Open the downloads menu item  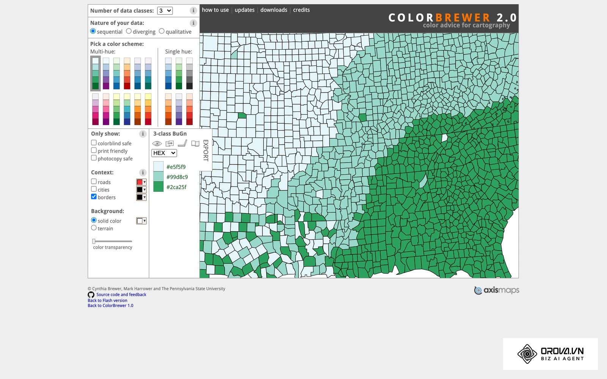[x=274, y=10]
